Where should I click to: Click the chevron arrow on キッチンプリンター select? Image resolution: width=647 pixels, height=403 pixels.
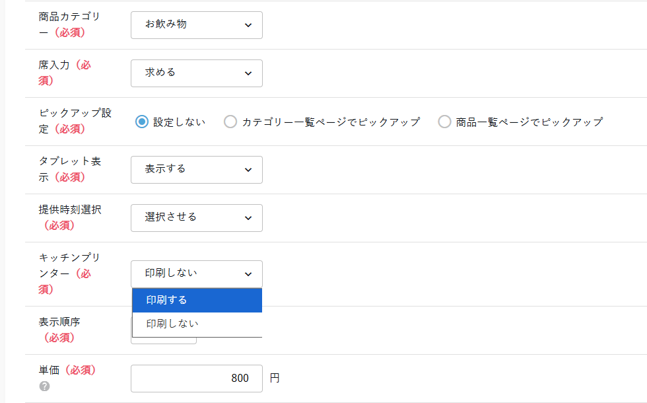(248, 274)
